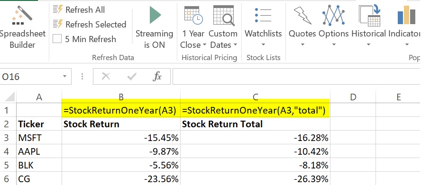
Task: Click the Options line graph icon
Action: pos(333,15)
